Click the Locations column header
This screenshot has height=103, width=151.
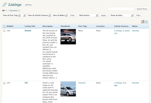click(100, 26)
